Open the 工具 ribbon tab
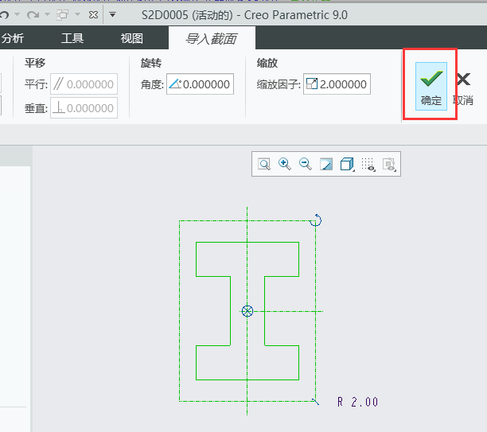The height and width of the screenshot is (432, 487). tap(72, 38)
